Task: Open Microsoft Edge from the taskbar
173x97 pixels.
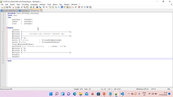Action: pyautogui.click(x=75, y=94)
